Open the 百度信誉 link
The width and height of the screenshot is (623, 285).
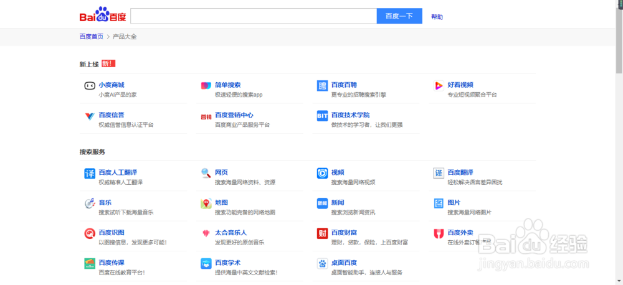pos(112,115)
